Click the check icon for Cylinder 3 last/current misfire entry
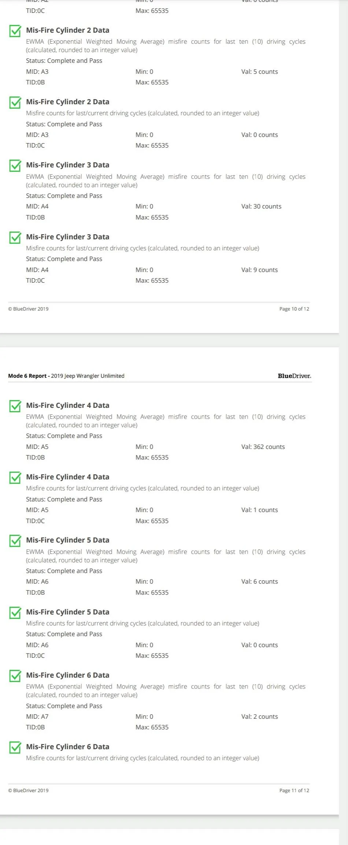Viewport: 348px width, 845px height. click(x=15, y=237)
